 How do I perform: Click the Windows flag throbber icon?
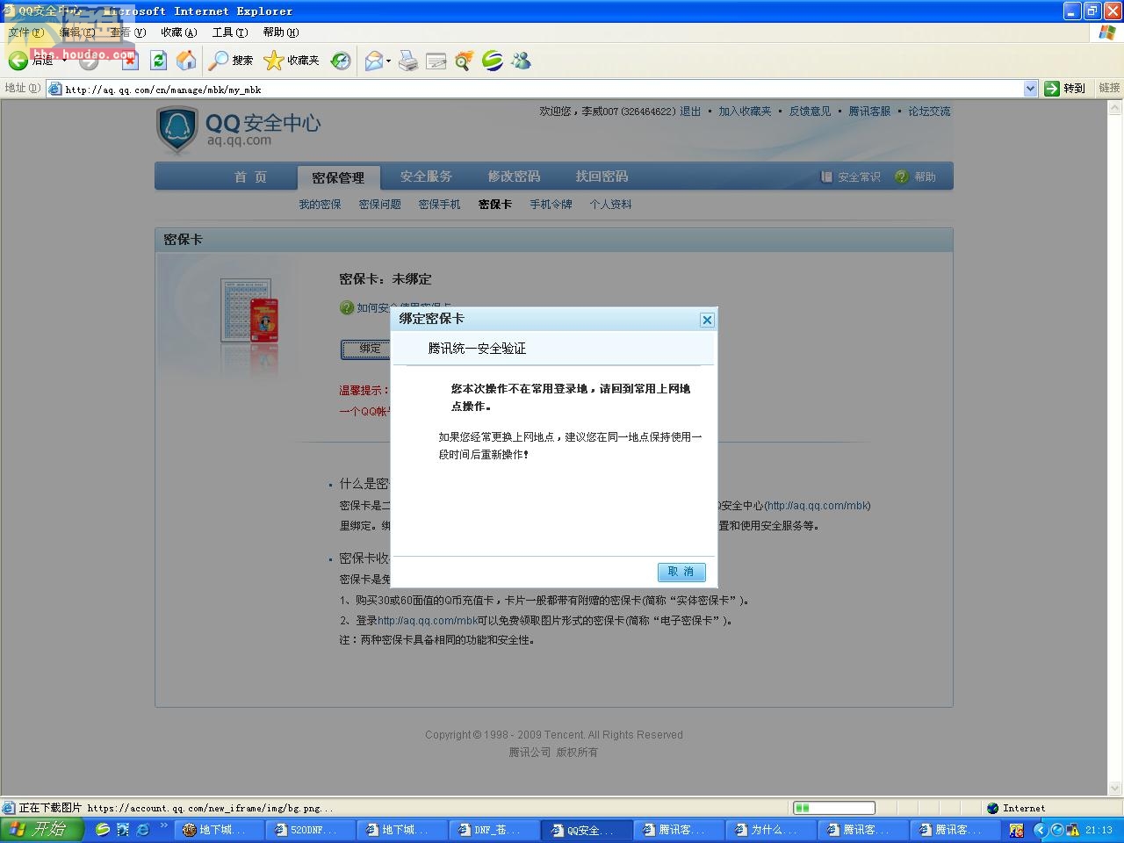1107,32
